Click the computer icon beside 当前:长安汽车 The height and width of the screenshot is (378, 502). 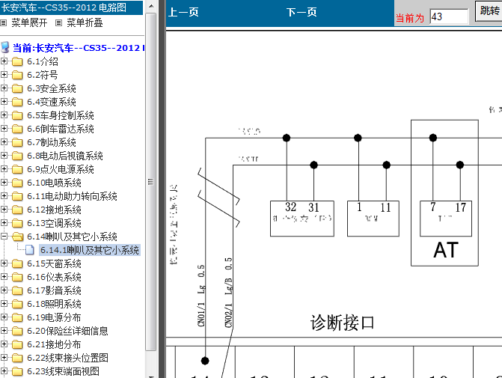5,47
